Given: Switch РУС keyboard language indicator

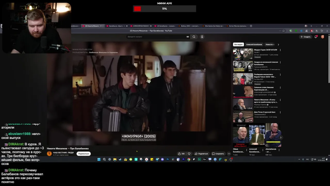Looking at the screenshot, I should [307, 159].
